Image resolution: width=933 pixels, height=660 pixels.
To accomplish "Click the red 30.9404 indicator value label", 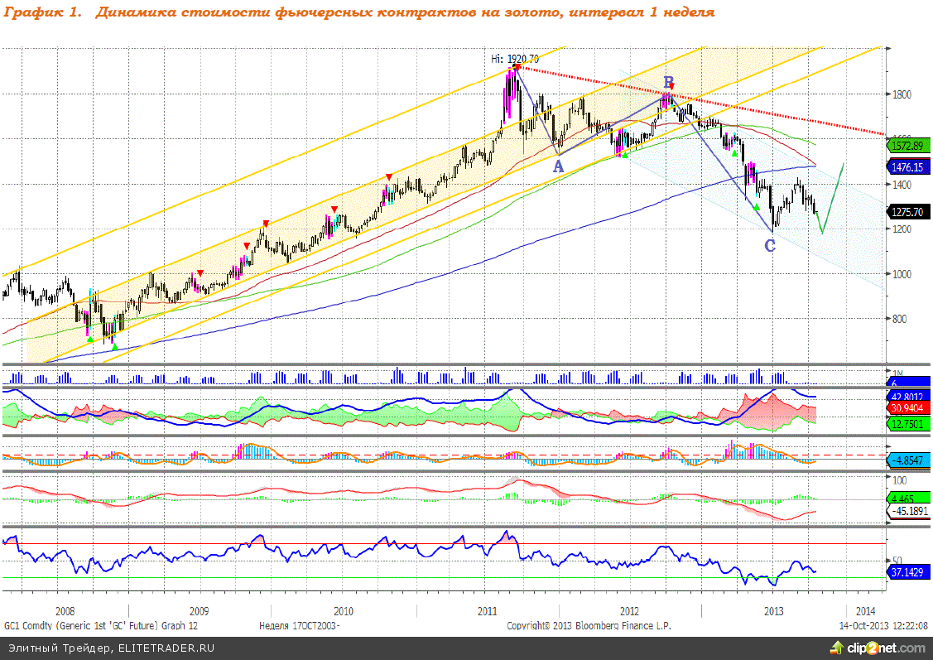I will (909, 408).
